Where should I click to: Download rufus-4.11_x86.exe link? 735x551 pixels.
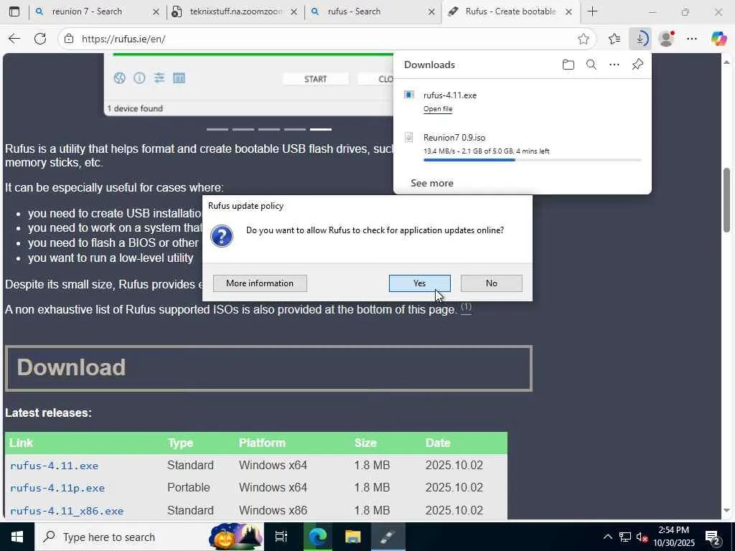point(67,511)
